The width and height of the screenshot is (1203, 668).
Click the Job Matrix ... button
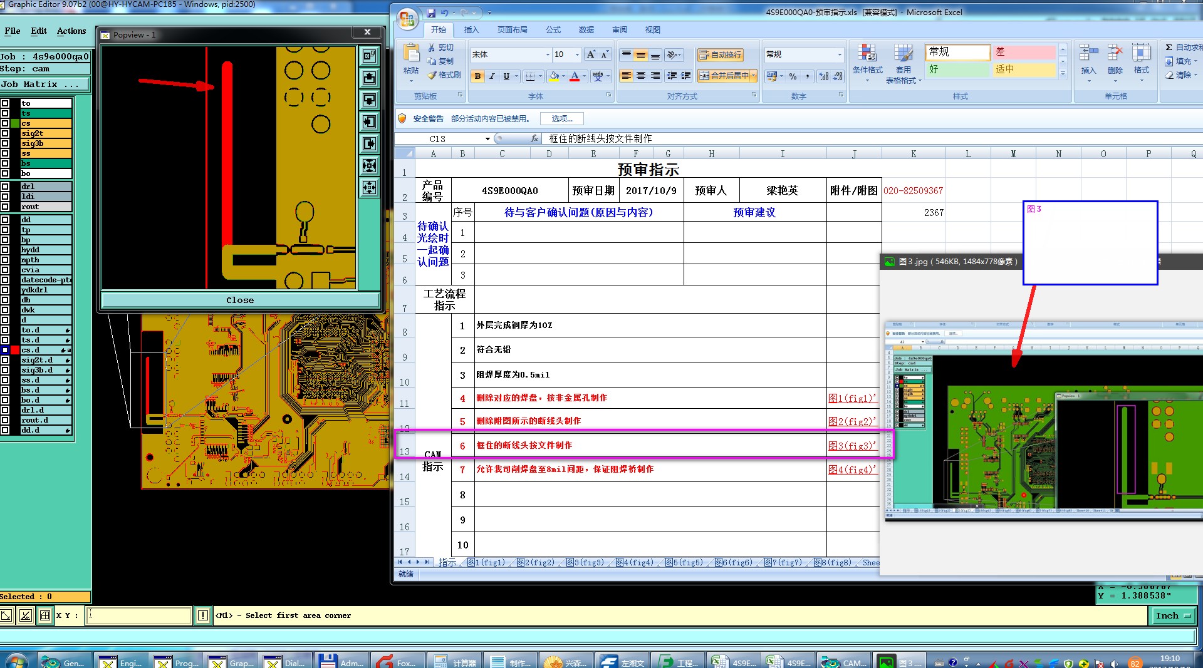point(45,84)
